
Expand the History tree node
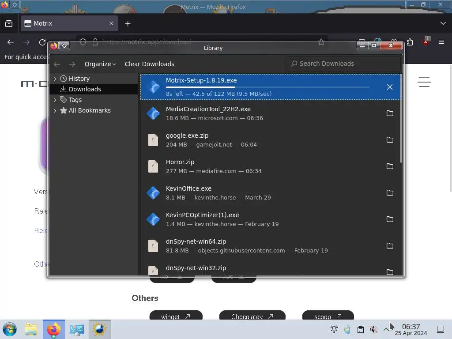(x=55, y=79)
